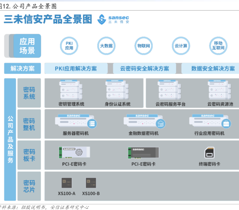The width and height of the screenshot is (239, 210).
Task: Click the 移动互联网 circle icon
Action: pyautogui.click(x=218, y=46)
